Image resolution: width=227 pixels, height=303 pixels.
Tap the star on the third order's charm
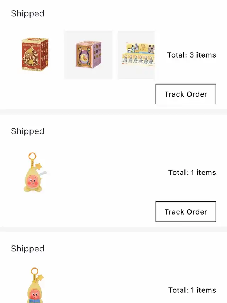coord(41,276)
